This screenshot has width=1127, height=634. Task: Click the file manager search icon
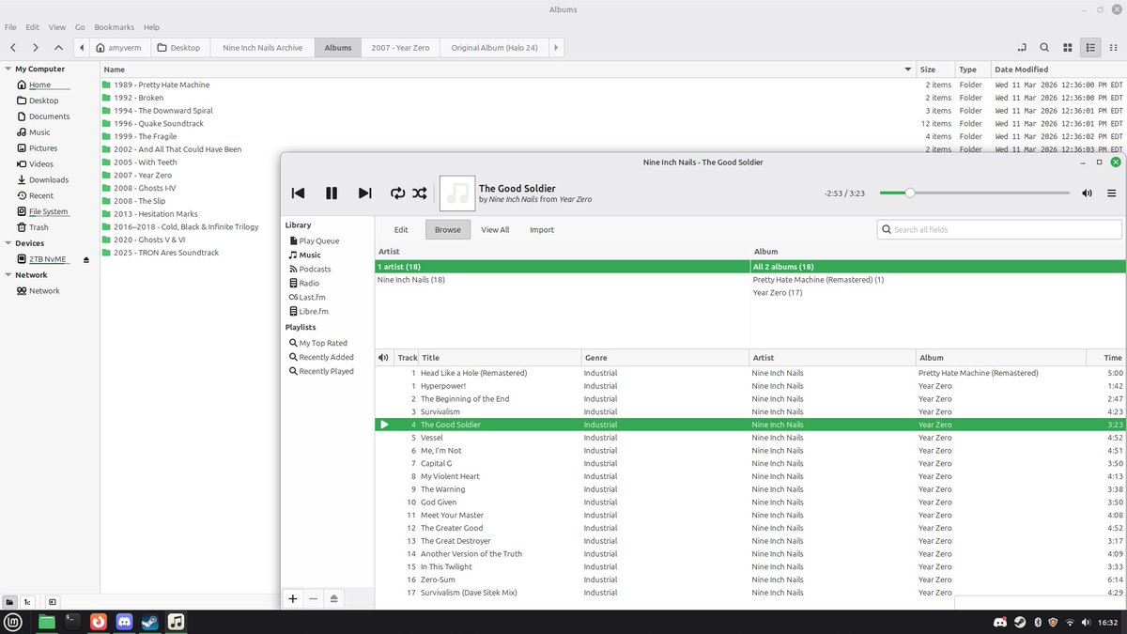point(1044,47)
